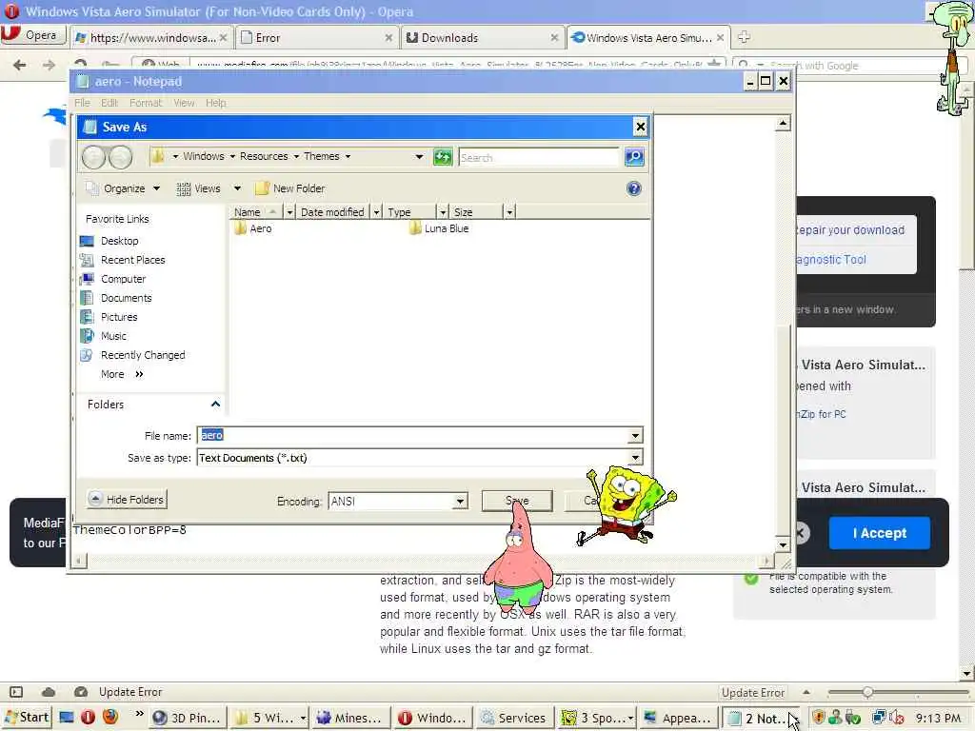975x731 pixels.
Task: Open the Notepad Help menu
Action: click(x=216, y=103)
